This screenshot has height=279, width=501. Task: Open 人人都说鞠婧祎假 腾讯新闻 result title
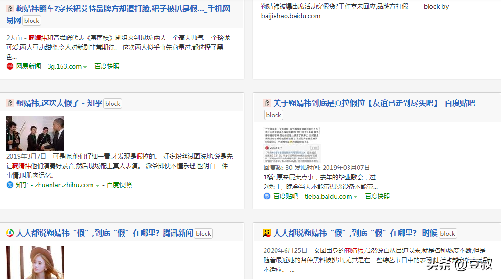coord(104,233)
